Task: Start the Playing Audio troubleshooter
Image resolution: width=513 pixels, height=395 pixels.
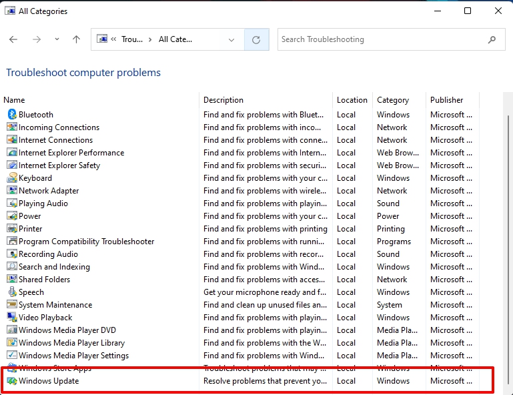Action: (43, 204)
